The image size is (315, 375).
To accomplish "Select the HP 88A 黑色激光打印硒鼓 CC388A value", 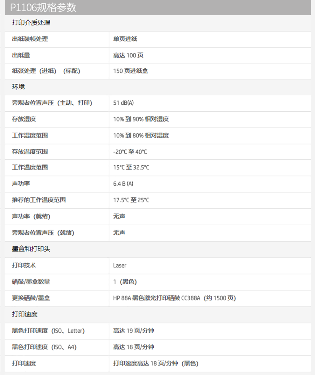I will (174, 298).
